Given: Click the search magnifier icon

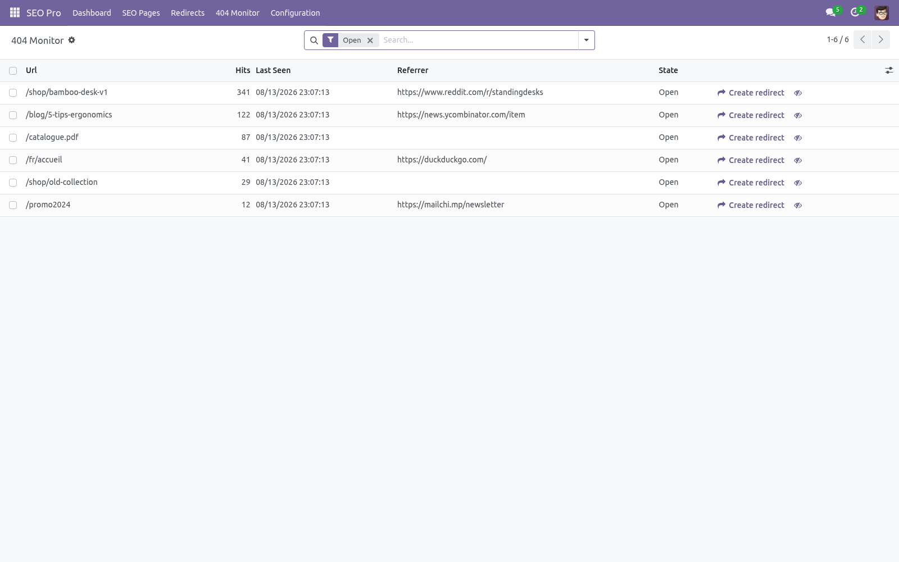Looking at the screenshot, I should coord(314,40).
